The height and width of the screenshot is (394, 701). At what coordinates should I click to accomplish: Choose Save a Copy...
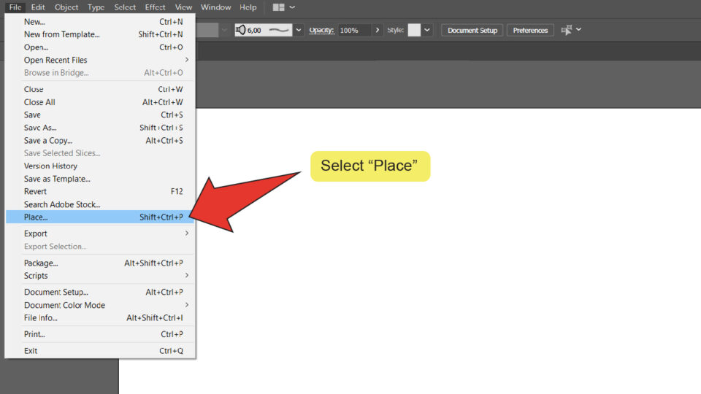click(101, 140)
